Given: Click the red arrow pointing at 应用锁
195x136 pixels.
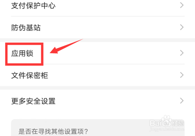Looking at the screenshot, I should click(66, 46).
